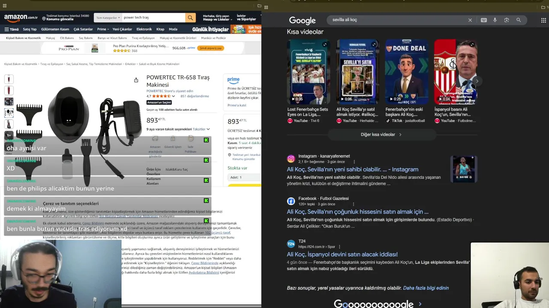This screenshot has height=308, width=549.
Task: Select second red trimmer thumbnail
Action: coord(9,90)
